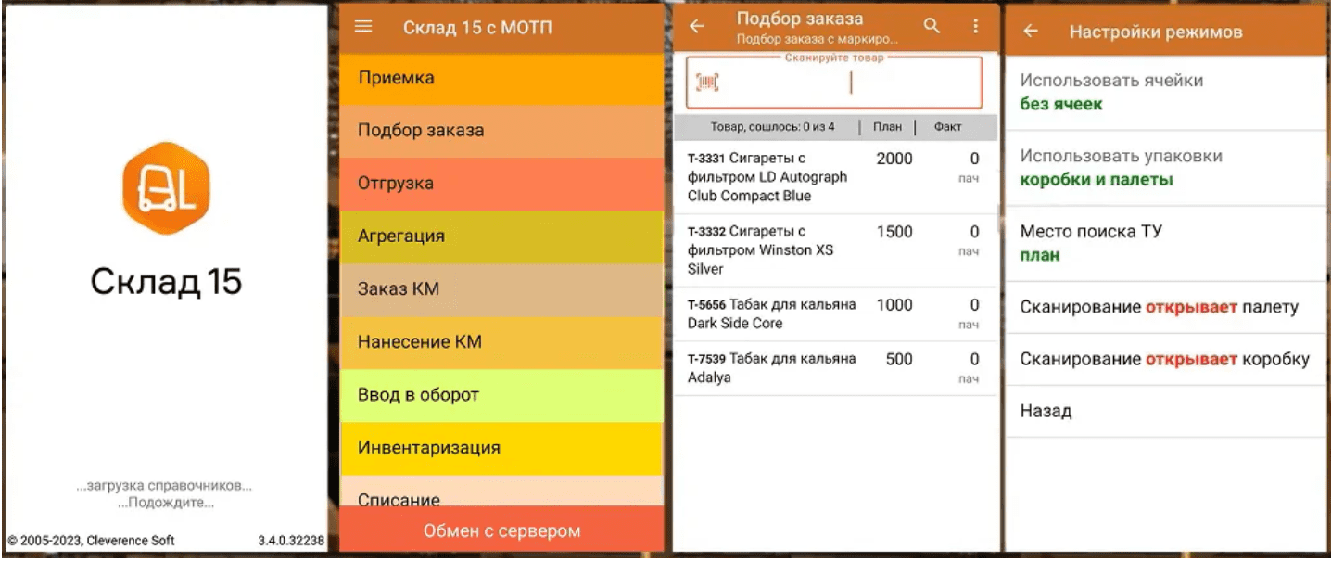Open the three-dot overflow menu
The height and width of the screenshot is (575, 1344).
click(975, 27)
